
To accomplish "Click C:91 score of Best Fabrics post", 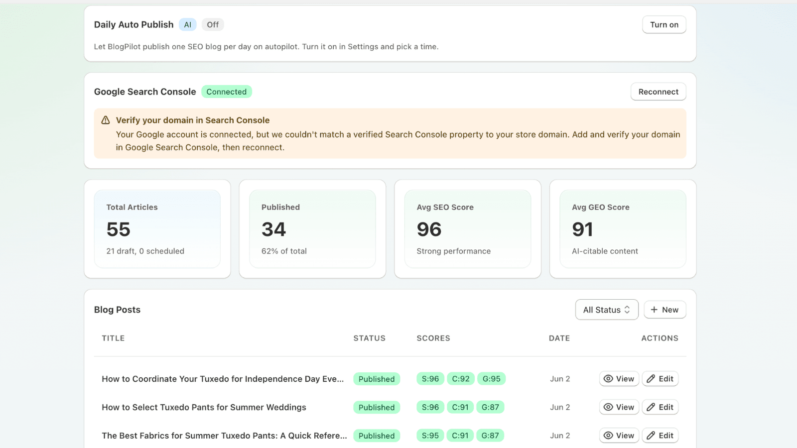I will [x=460, y=436].
